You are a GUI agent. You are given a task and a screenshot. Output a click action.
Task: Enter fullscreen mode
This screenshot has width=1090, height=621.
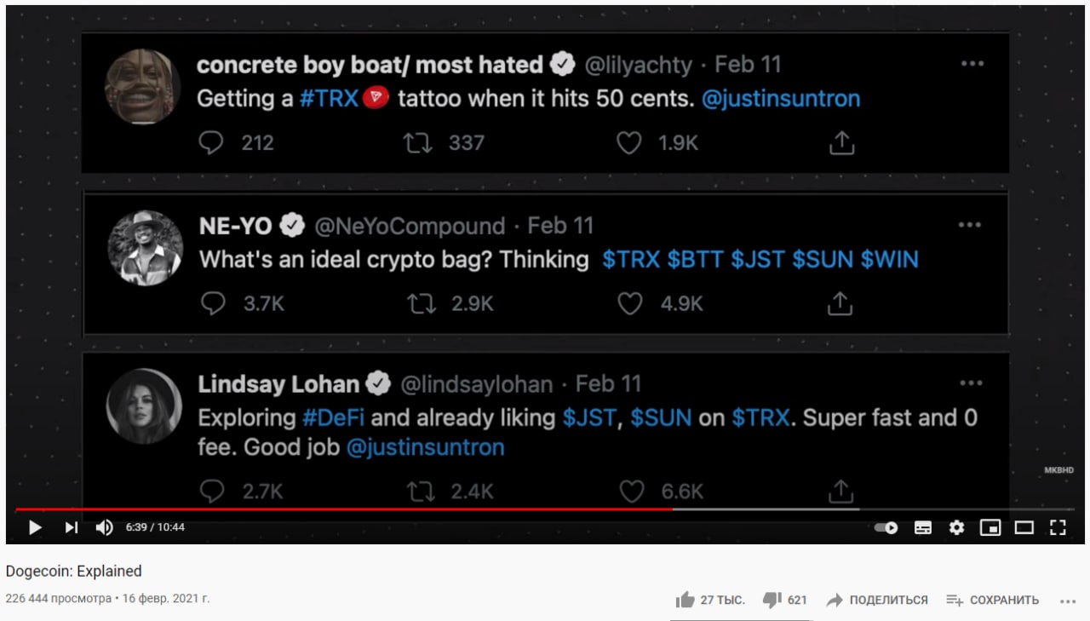click(x=1058, y=527)
